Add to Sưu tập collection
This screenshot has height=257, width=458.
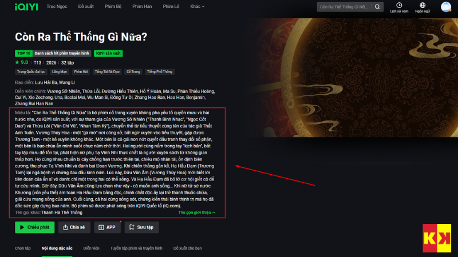[141, 227]
